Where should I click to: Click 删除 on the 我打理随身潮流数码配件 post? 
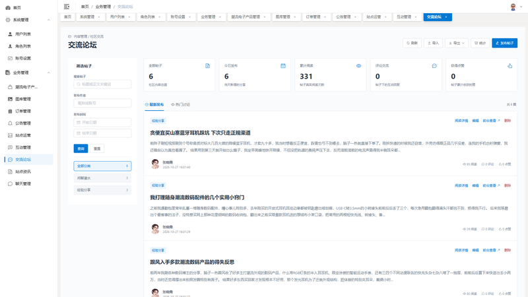(508, 185)
